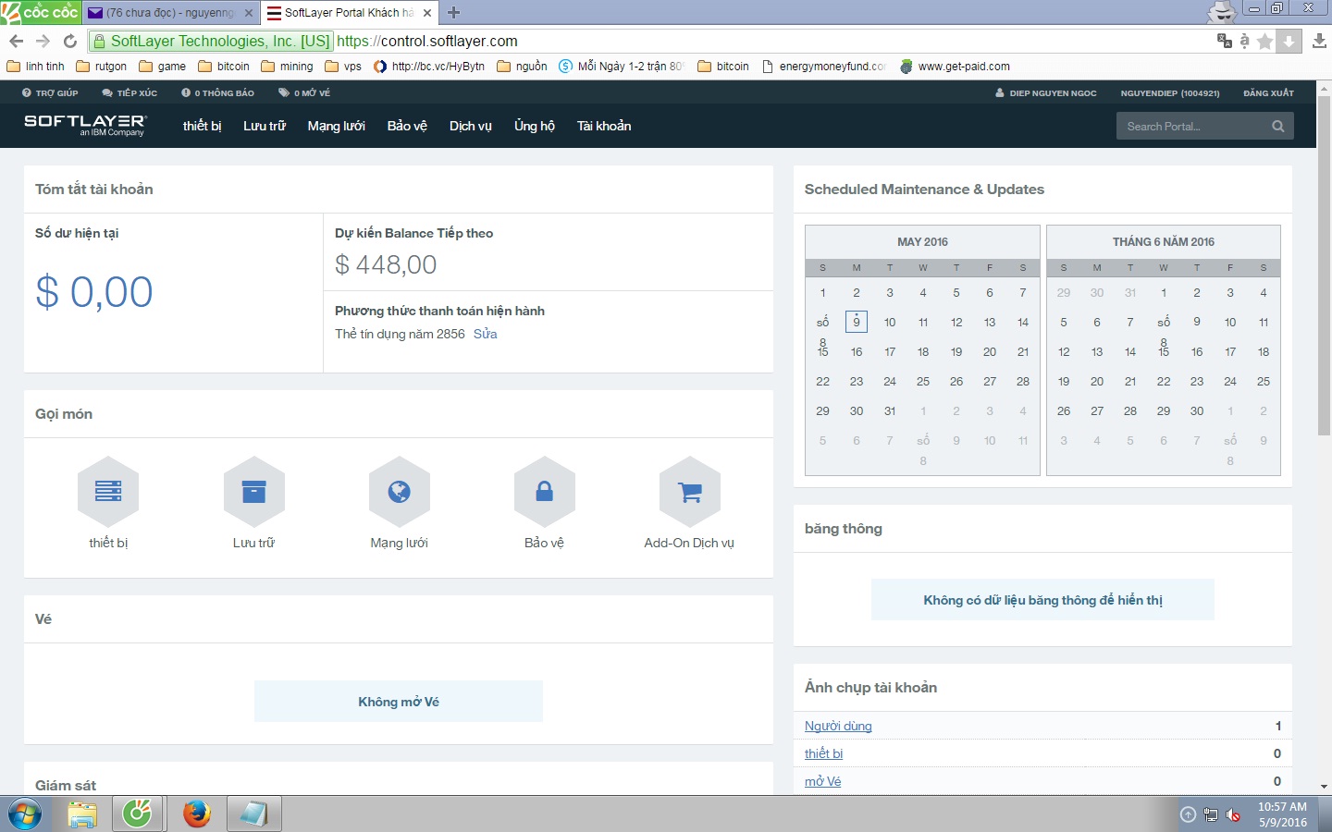Click the Trợ giúp help link
The image size is (1332, 832).
click(x=50, y=93)
